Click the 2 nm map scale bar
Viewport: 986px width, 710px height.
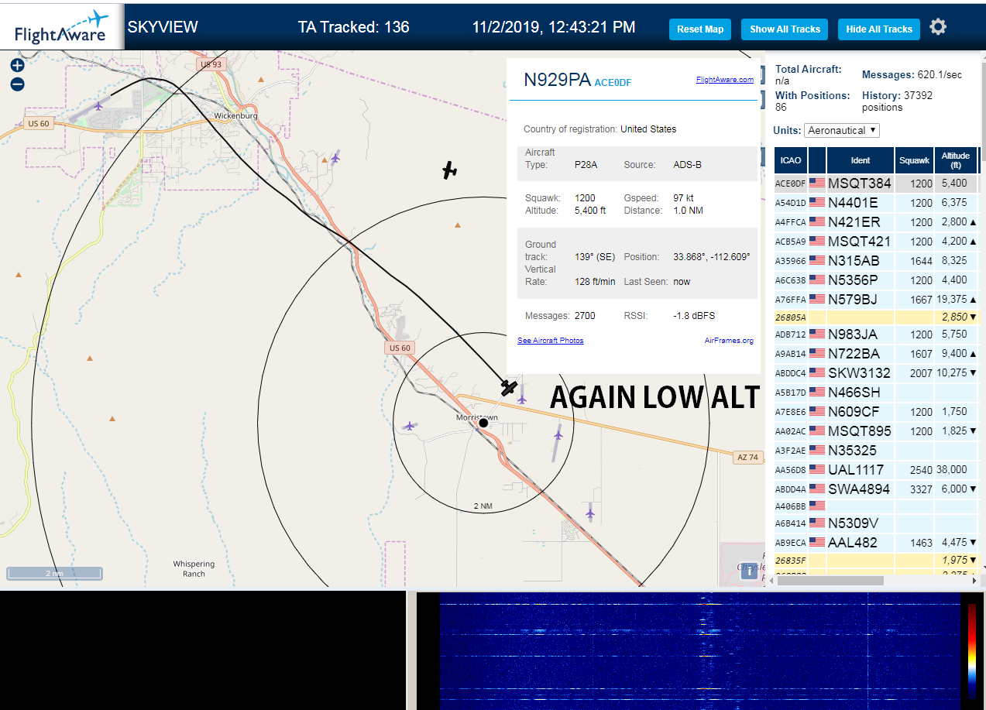tap(54, 573)
